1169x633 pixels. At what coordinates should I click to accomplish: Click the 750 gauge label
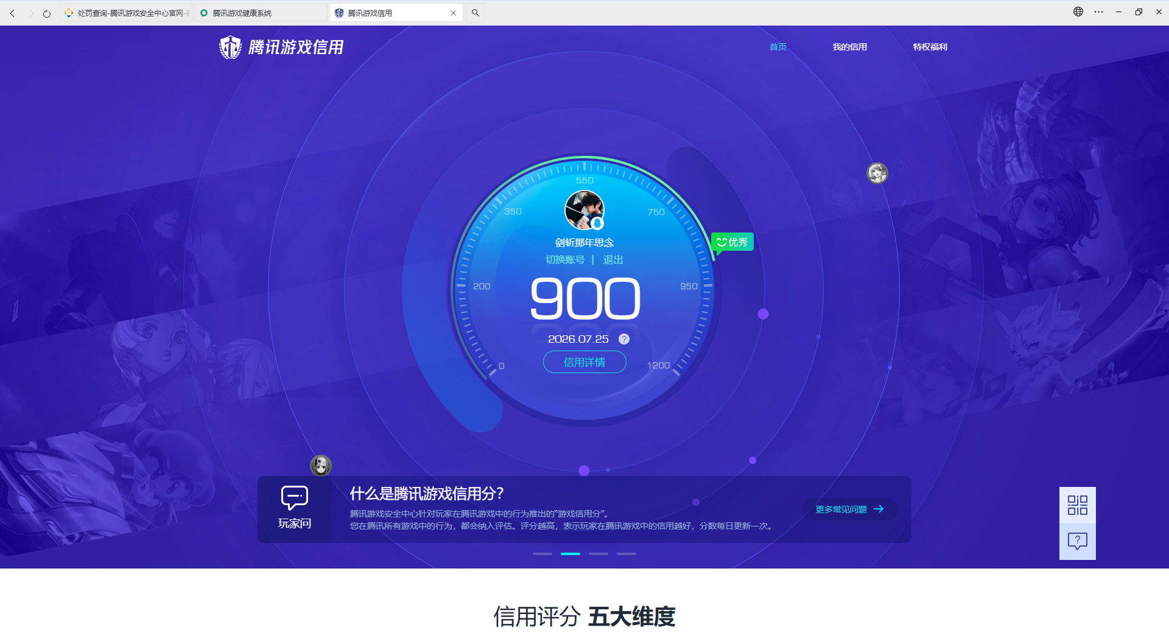click(x=656, y=212)
